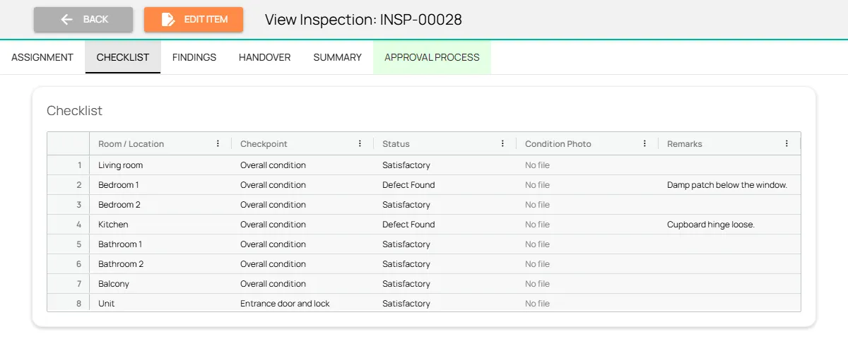
Task: Select the Unit room cell
Action: coord(160,303)
